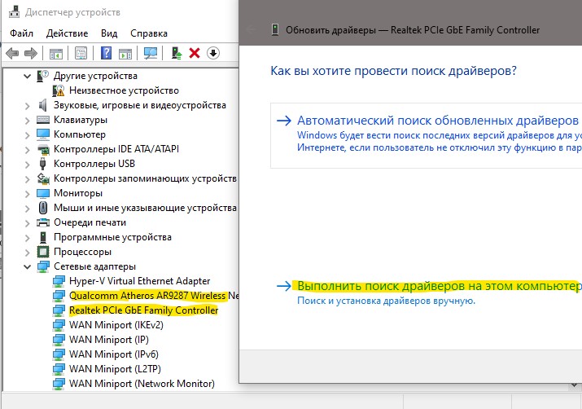Image resolution: width=582 pixels, height=409 pixels.
Task: Expand Программные устройства category
Action: point(27,237)
